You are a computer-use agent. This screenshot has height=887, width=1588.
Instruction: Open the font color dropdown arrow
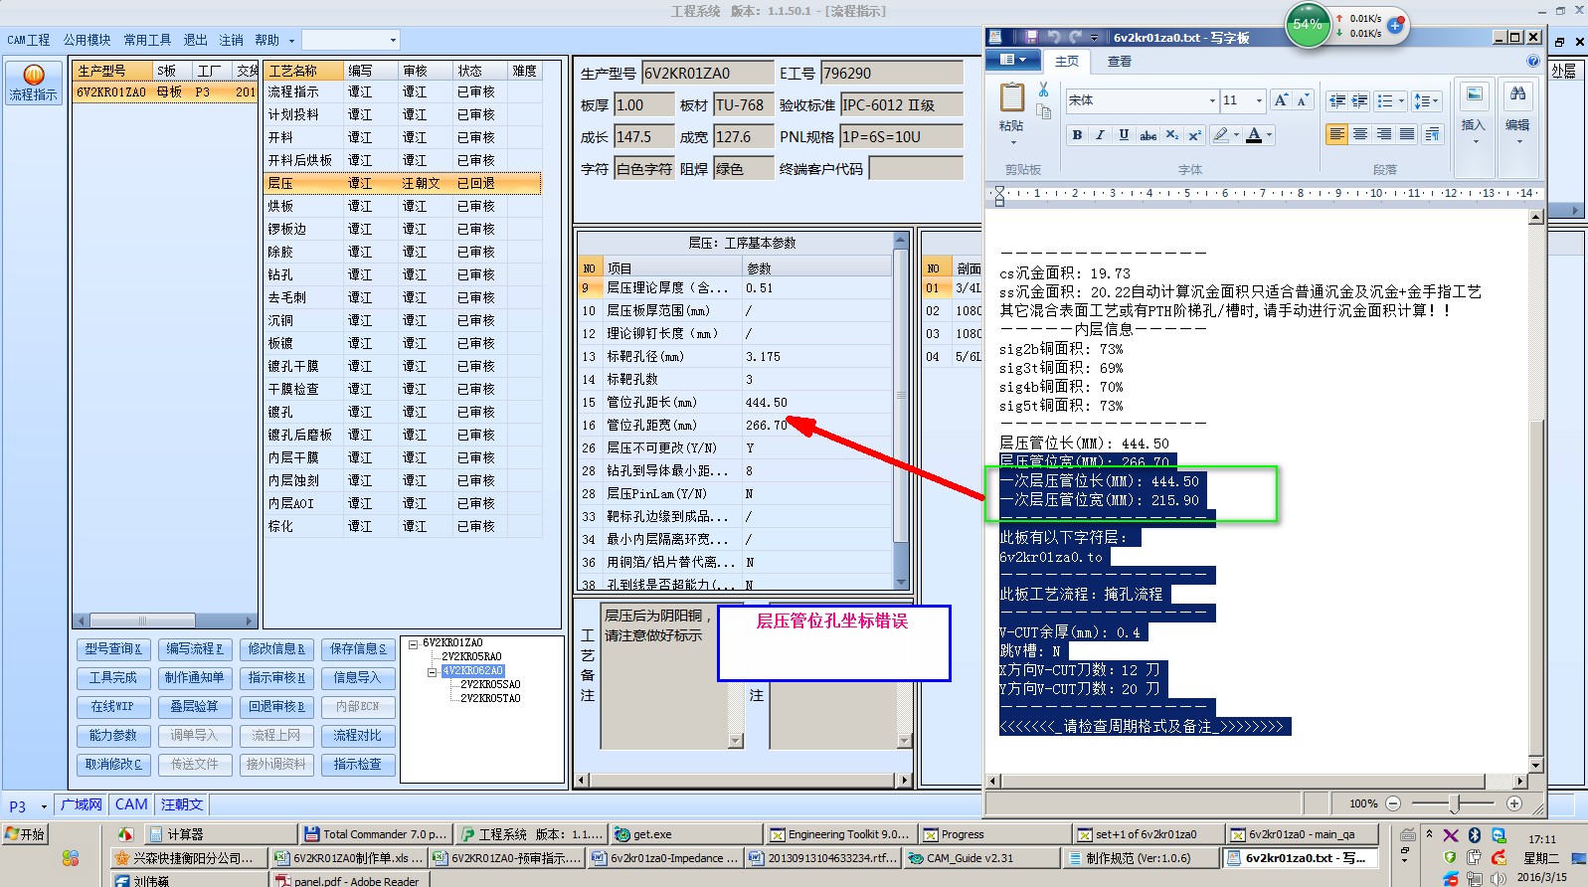click(1269, 135)
